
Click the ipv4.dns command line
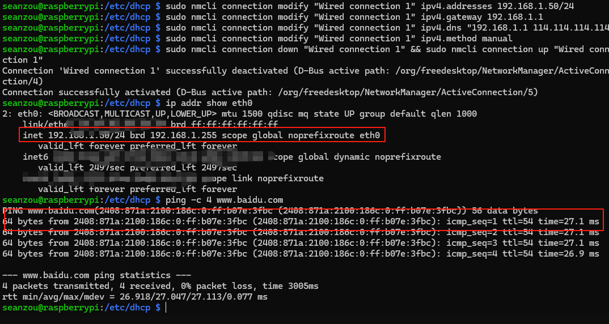pyautogui.click(x=305, y=28)
